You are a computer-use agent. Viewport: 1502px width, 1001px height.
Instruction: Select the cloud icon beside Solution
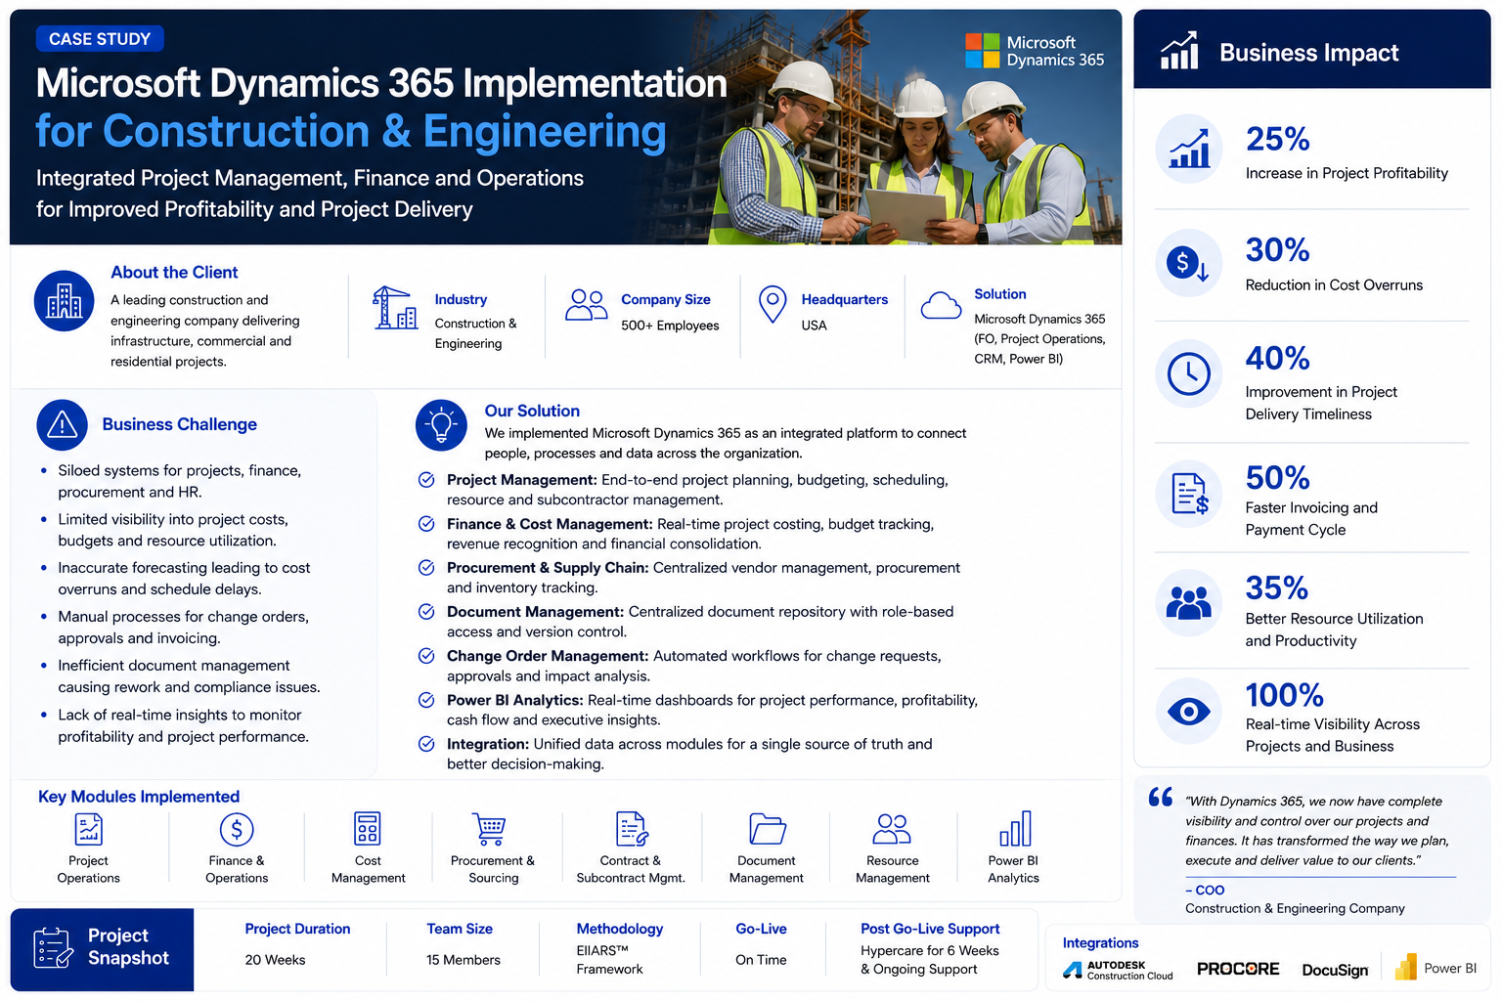941,306
